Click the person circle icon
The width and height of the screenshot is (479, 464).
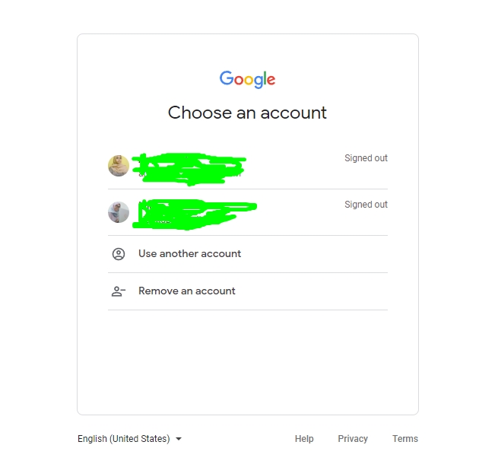(x=119, y=254)
